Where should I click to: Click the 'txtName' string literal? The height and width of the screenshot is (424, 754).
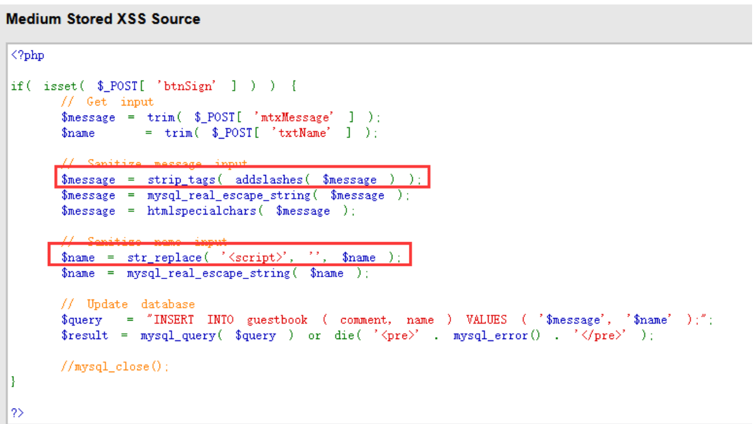tap(302, 133)
